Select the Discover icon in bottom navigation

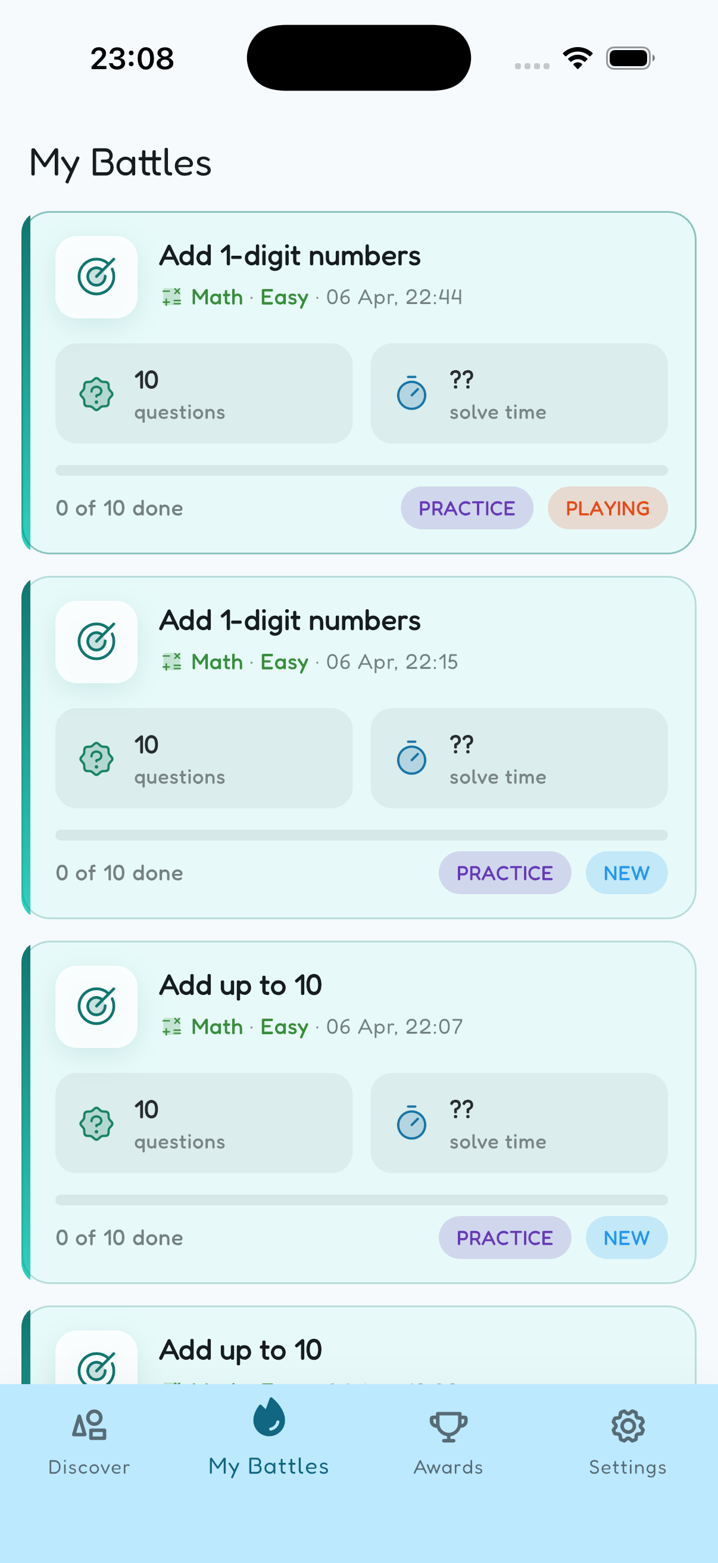89,1426
